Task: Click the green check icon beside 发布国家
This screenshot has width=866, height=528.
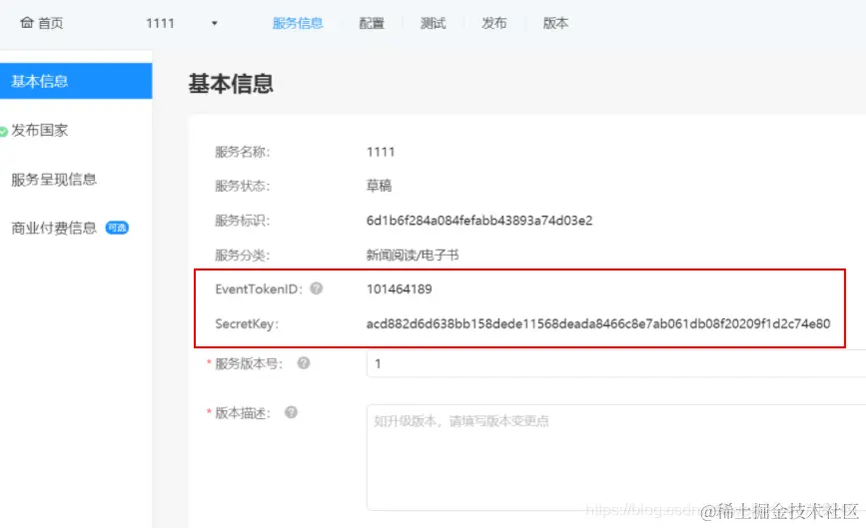Action: pos(3,132)
